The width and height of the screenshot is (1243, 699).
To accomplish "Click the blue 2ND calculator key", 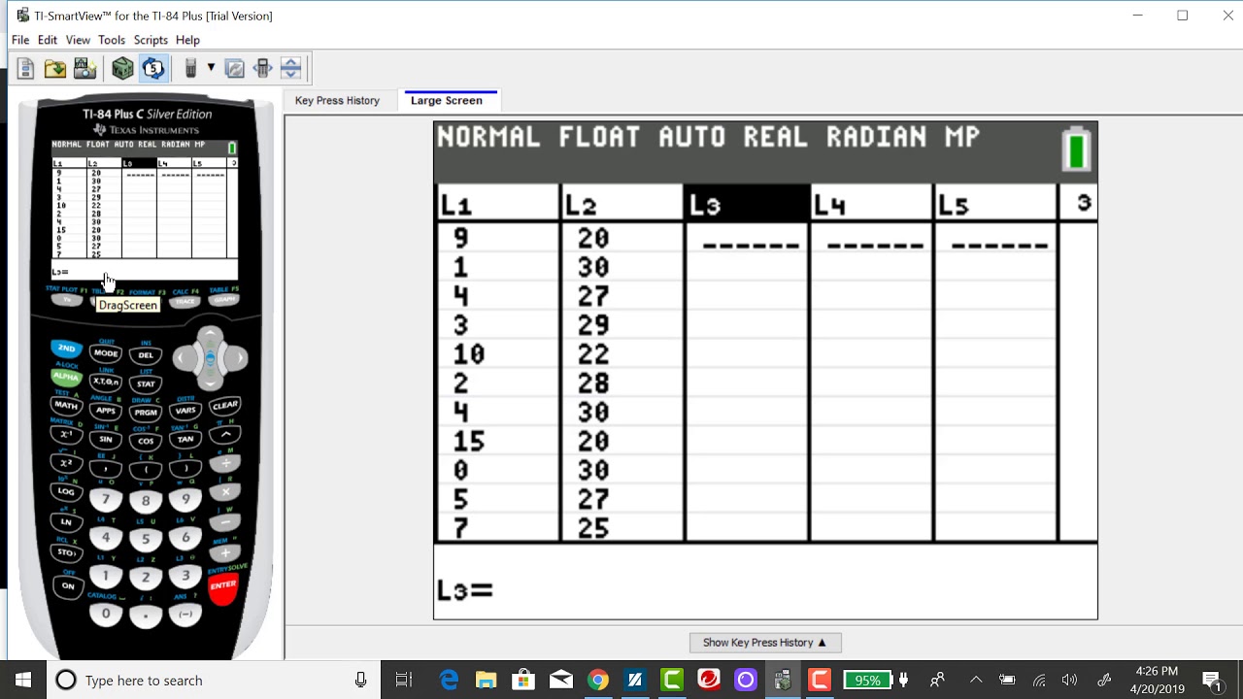I will pos(66,349).
